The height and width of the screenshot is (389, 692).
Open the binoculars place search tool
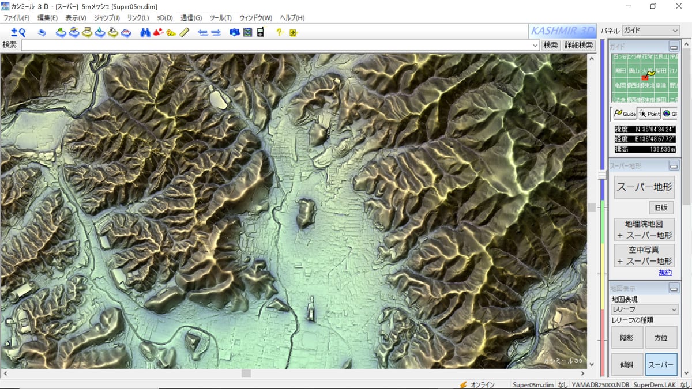coord(146,32)
